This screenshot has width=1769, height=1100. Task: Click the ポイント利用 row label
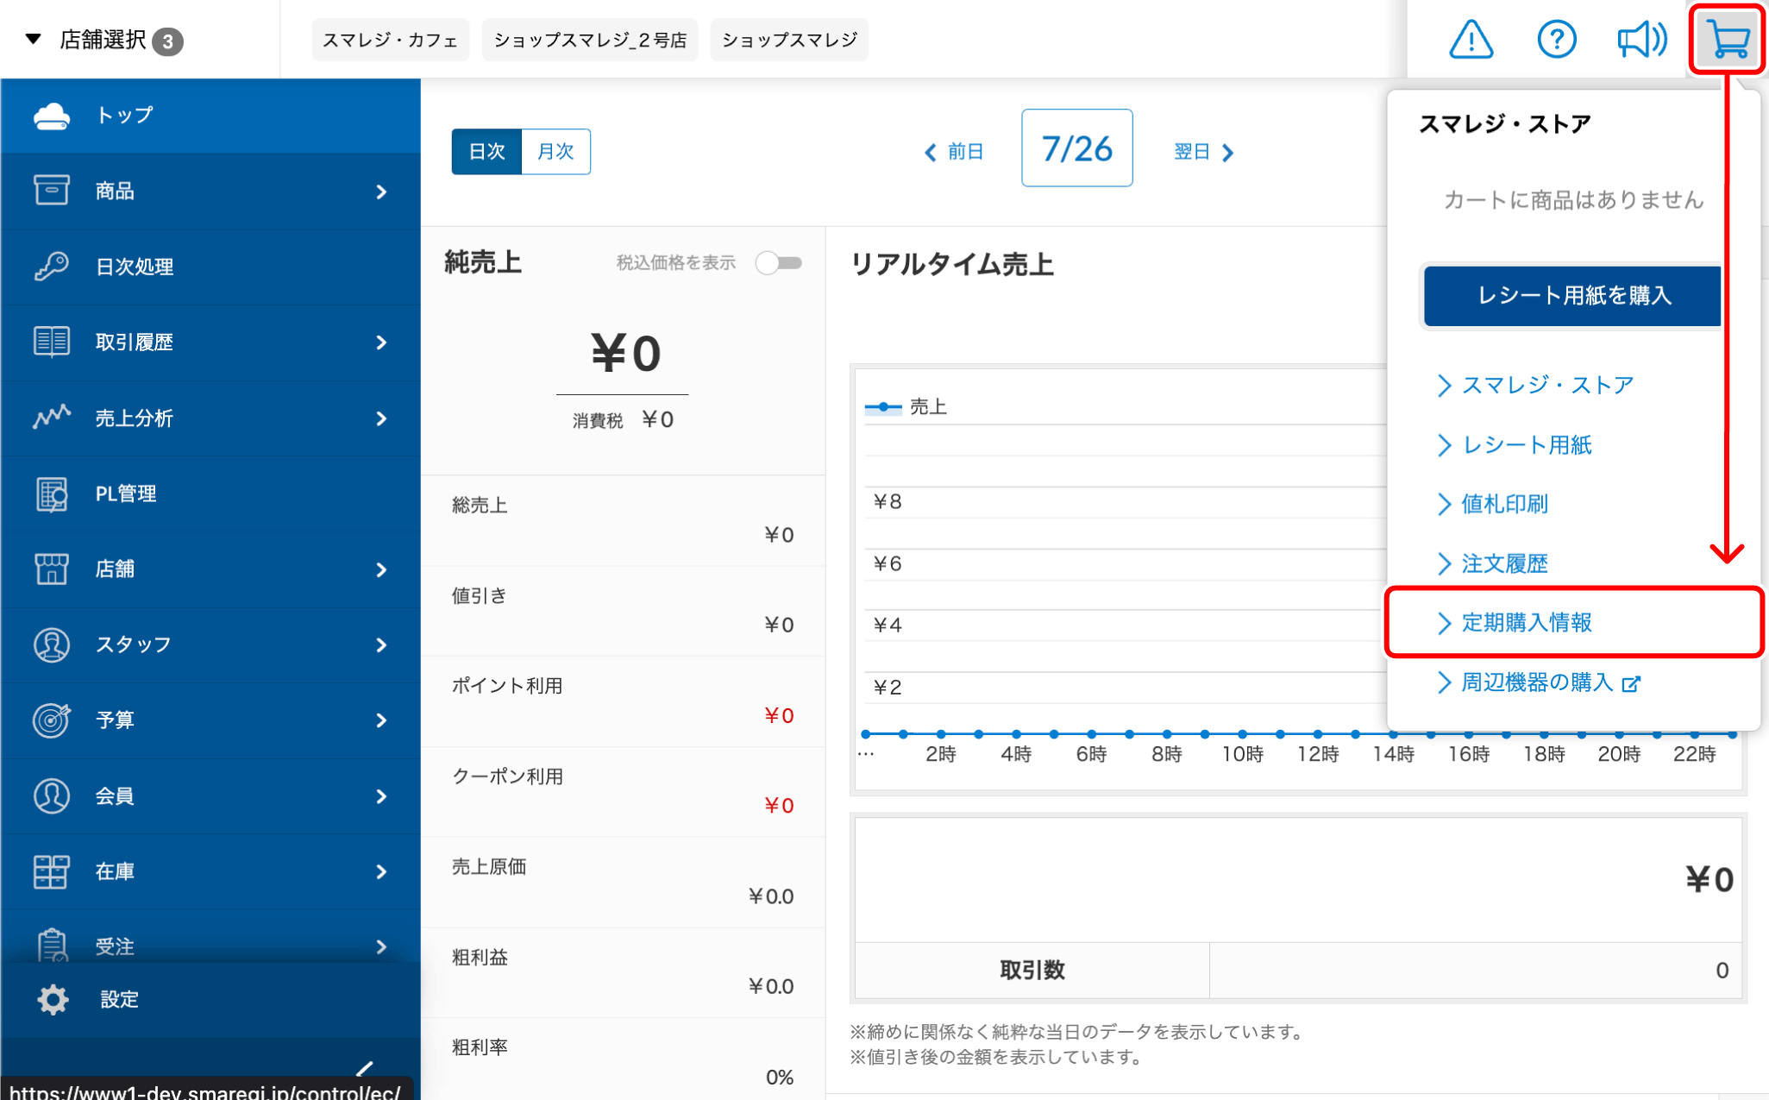click(507, 686)
